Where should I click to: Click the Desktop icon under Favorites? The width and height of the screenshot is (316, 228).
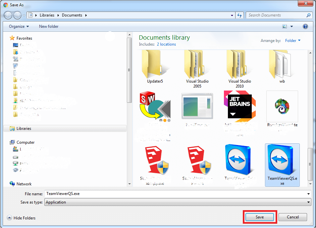(16, 45)
